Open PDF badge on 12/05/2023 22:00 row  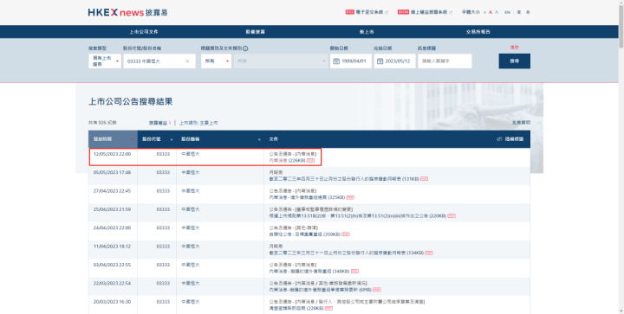(x=310, y=160)
